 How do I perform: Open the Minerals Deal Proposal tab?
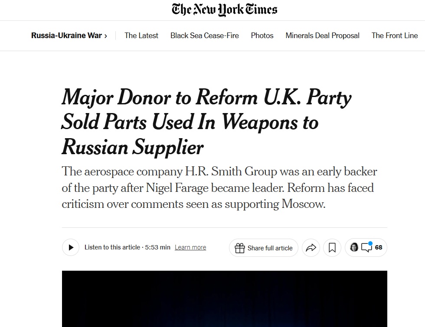pos(322,36)
